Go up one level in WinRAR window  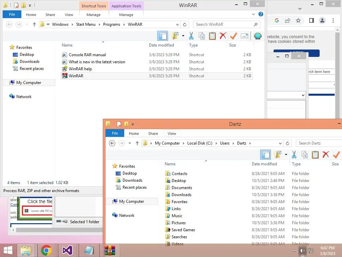(x=34, y=24)
